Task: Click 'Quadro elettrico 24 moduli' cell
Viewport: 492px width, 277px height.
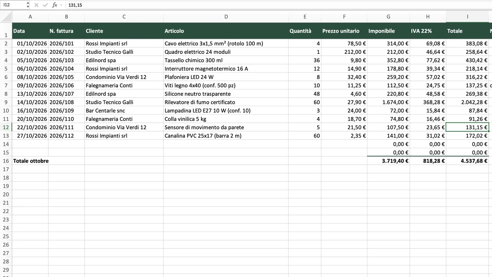Action: [226, 52]
